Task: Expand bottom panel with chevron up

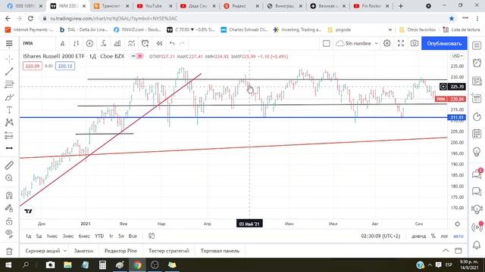Action: tap(446, 250)
